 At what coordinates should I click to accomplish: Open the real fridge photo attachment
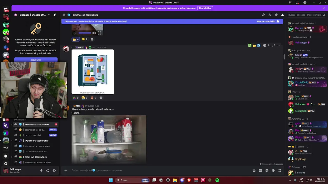click(109, 139)
